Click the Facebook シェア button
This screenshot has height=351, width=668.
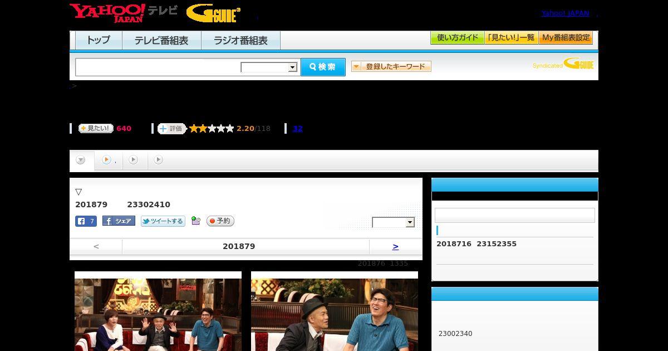click(x=119, y=221)
